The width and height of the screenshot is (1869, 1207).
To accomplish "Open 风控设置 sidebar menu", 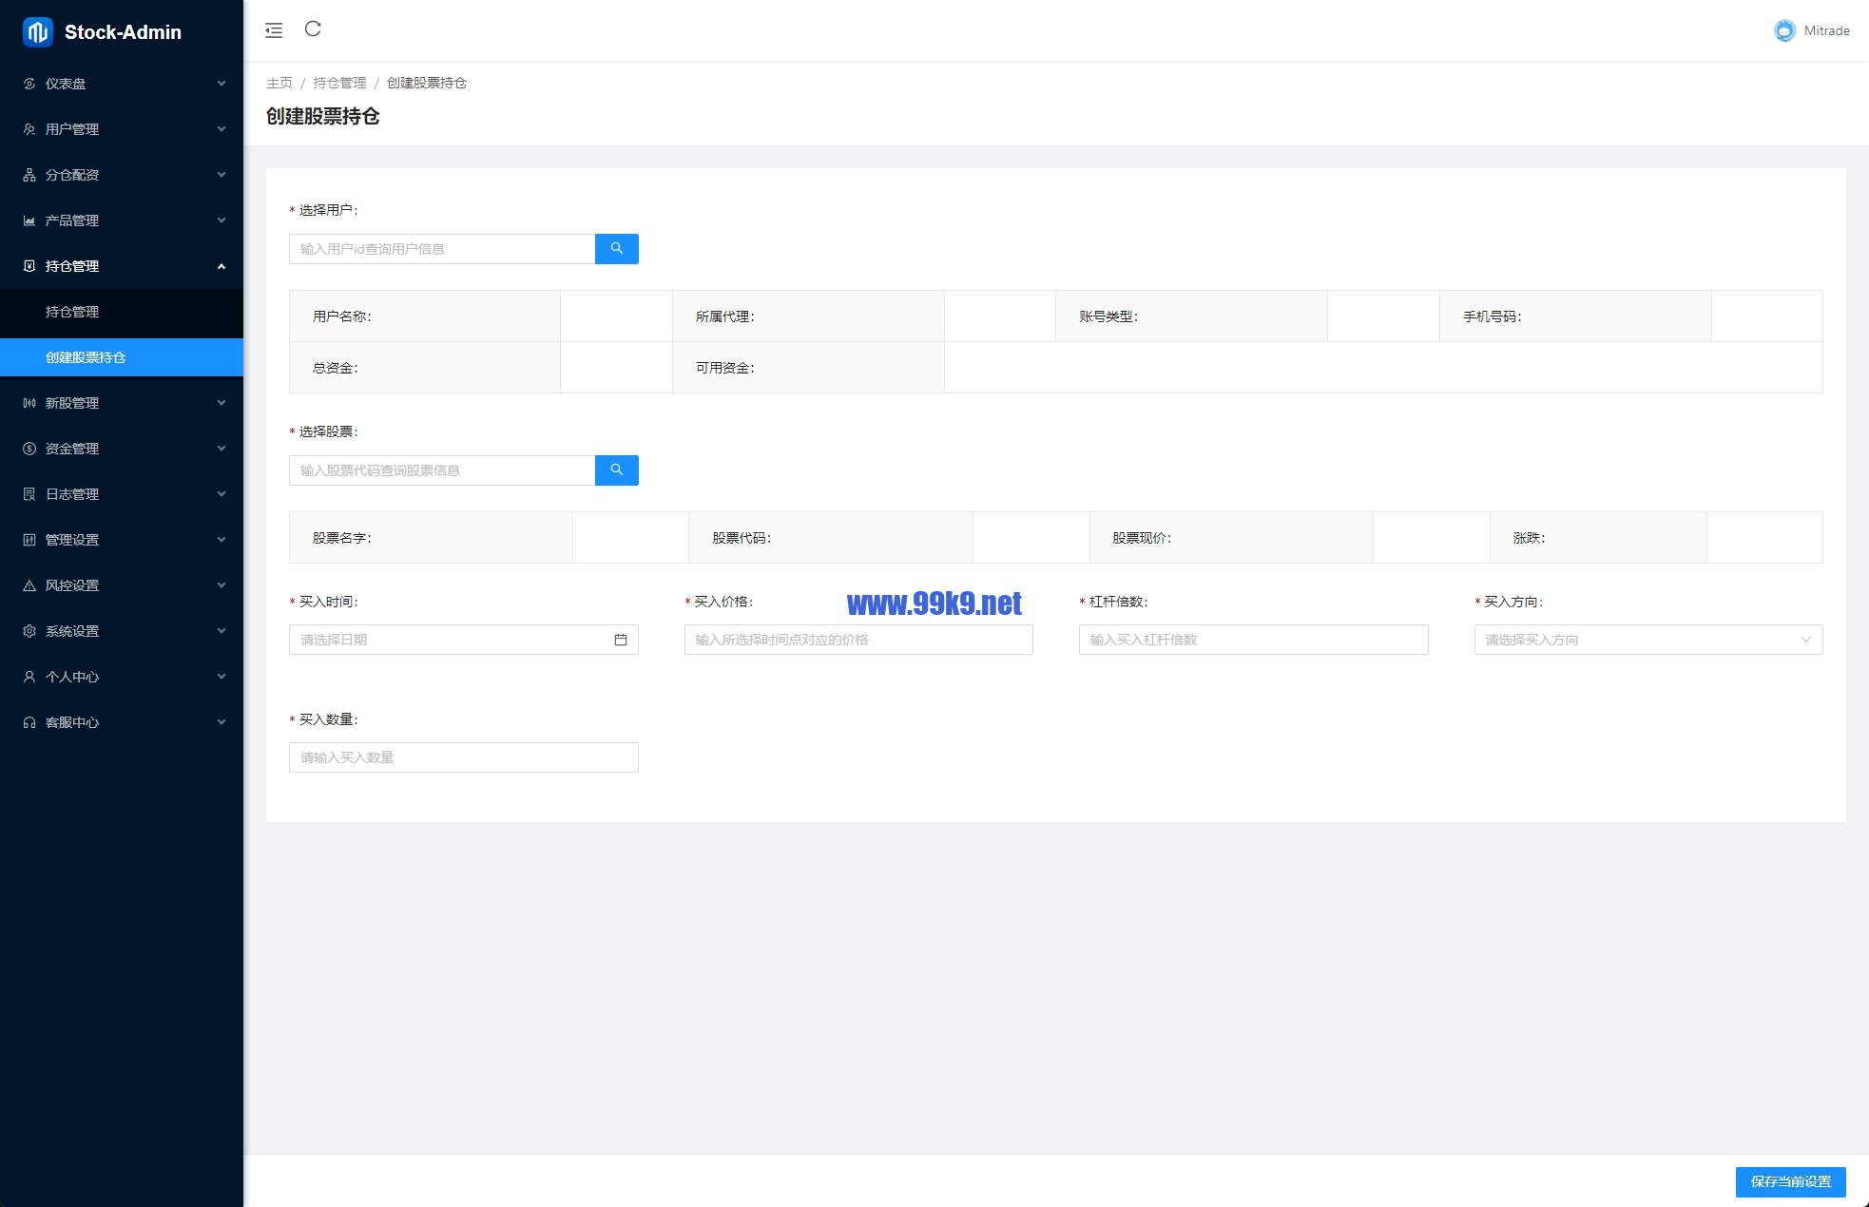I will click(122, 585).
